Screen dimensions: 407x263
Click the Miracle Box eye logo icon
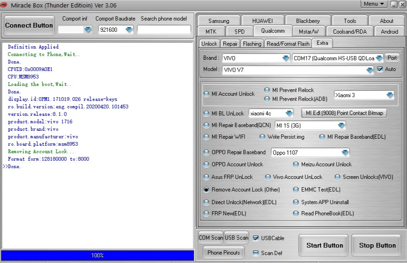(5, 5)
